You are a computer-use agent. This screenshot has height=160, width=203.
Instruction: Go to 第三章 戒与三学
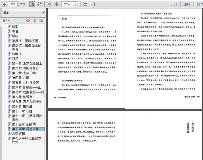(24, 73)
